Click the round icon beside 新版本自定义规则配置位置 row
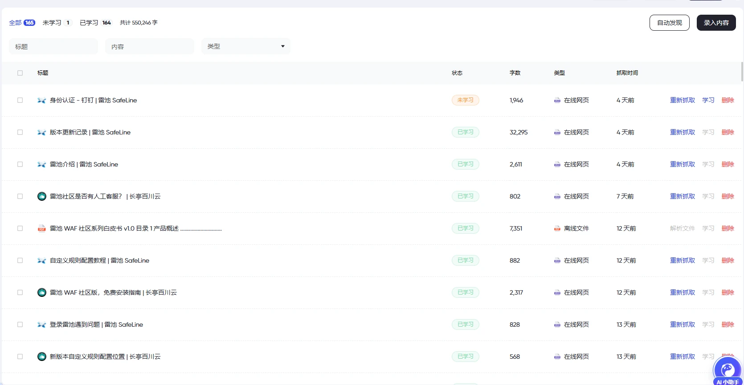 (x=42, y=357)
